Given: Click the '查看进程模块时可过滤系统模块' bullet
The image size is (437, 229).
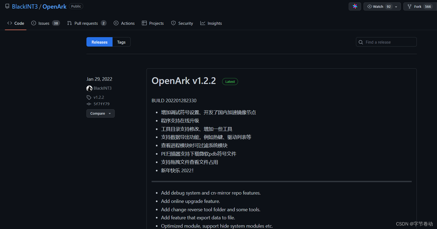Looking at the screenshot, I should (x=194, y=146).
